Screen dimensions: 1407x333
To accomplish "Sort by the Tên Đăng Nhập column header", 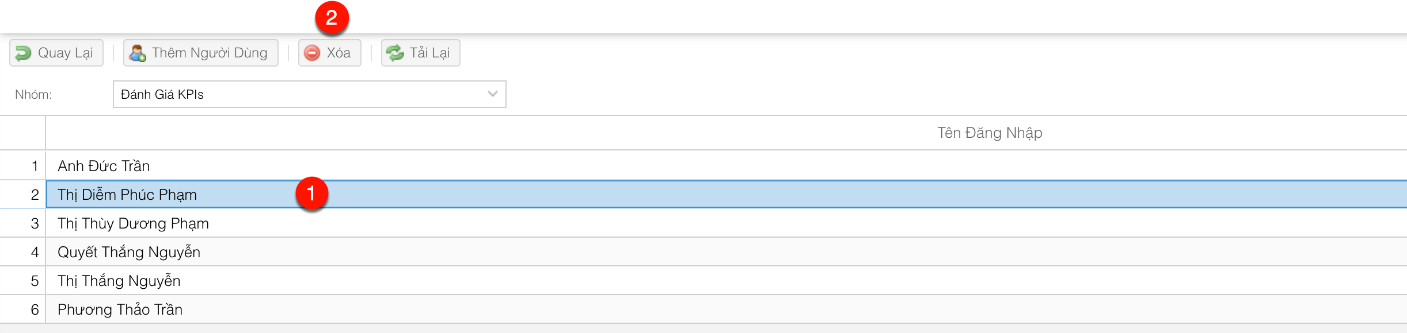I will [989, 133].
